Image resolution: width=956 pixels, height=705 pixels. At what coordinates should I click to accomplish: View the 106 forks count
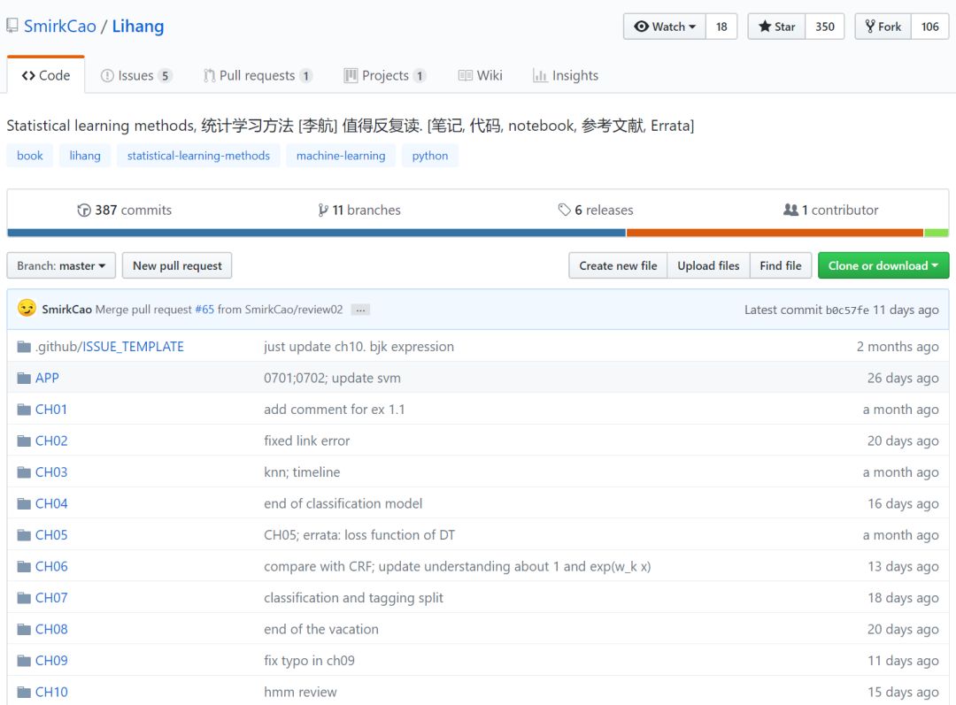coord(929,27)
